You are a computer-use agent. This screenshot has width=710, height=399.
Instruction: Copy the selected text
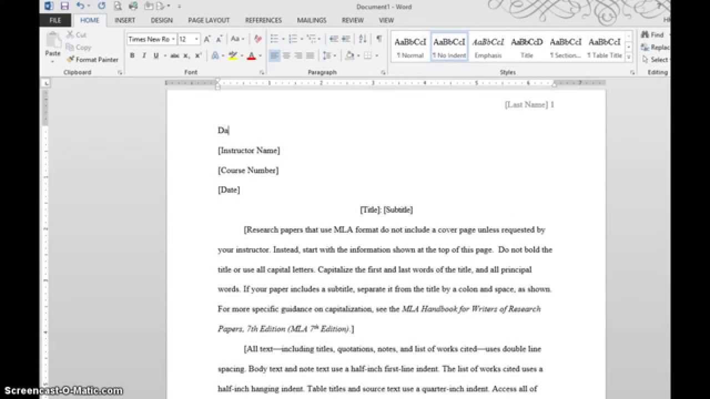[x=78, y=47]
